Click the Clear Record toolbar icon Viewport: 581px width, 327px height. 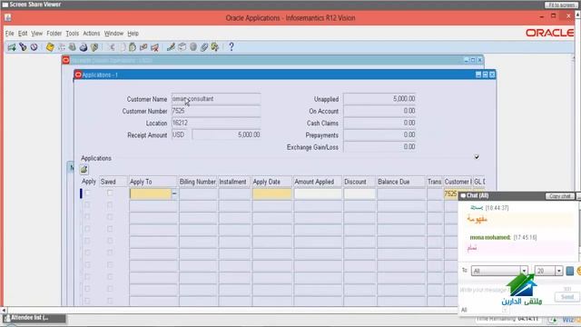click(143, 47)
